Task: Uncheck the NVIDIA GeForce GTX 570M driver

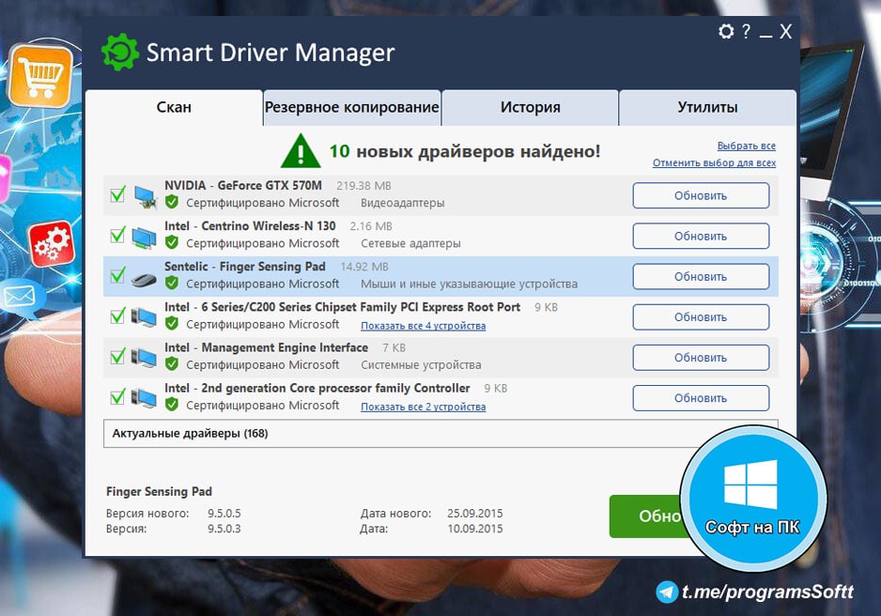Action: (117, 194)
